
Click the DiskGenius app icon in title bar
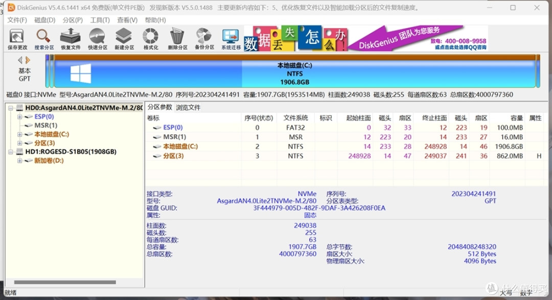[11, 7]
